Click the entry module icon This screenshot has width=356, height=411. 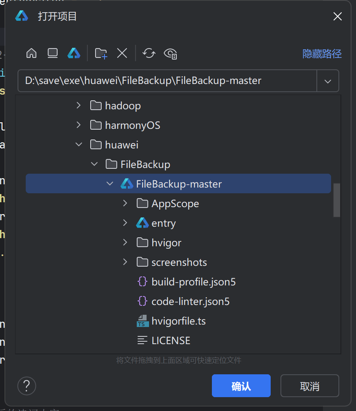tap(142, 223)
